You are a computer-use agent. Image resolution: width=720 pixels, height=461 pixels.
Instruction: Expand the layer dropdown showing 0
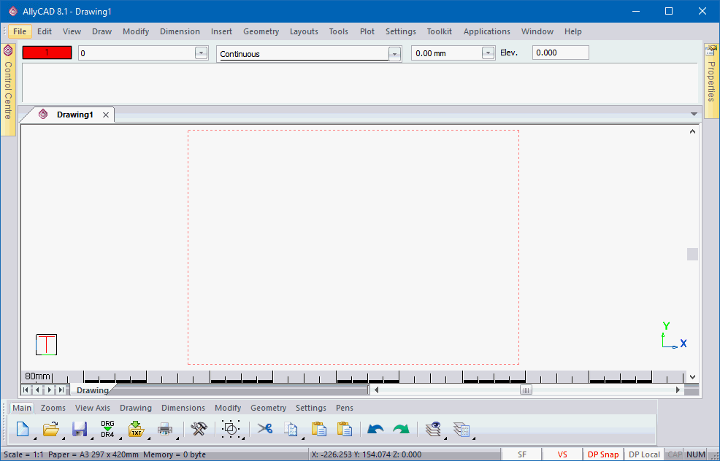click(x=201, y=53)
